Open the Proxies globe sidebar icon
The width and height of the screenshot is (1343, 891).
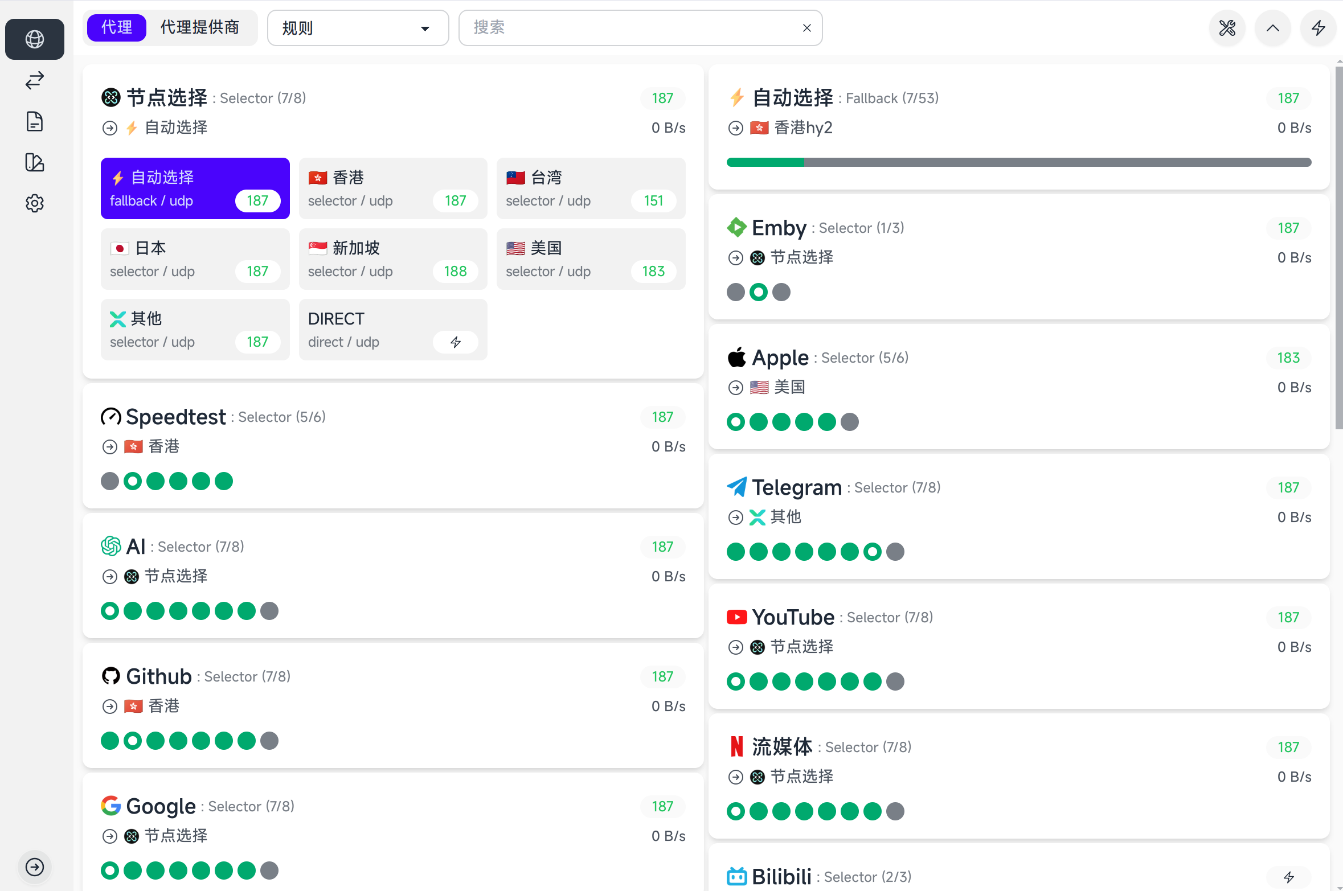point(35,39)
